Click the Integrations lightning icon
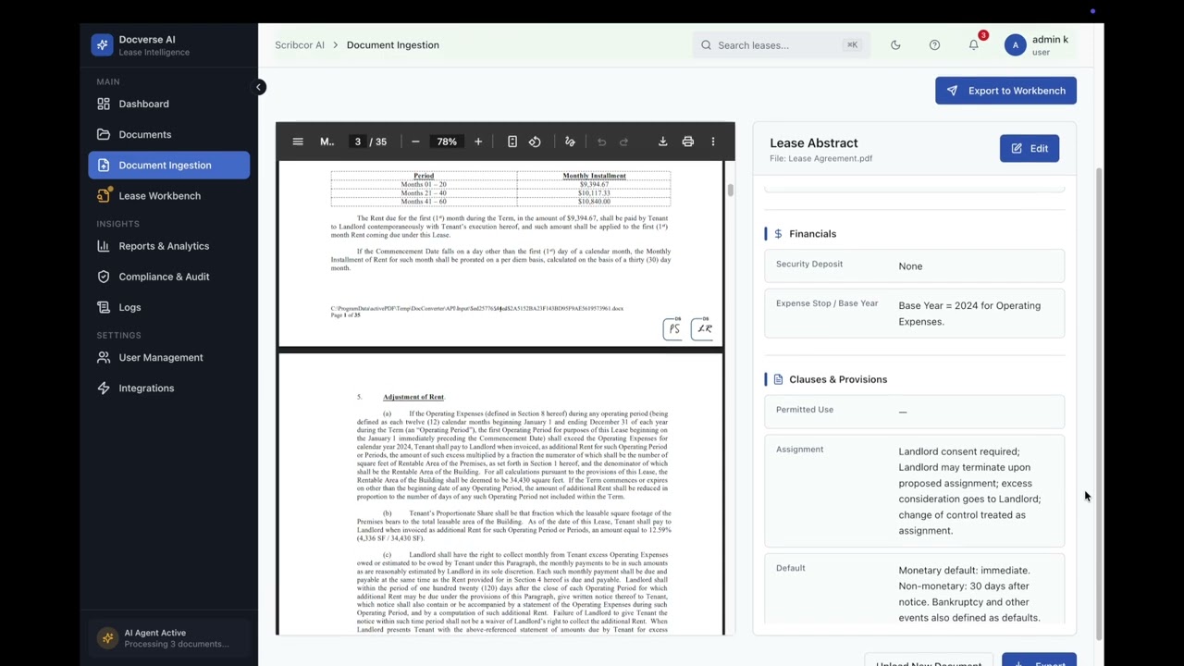 (x=104, y=388)
